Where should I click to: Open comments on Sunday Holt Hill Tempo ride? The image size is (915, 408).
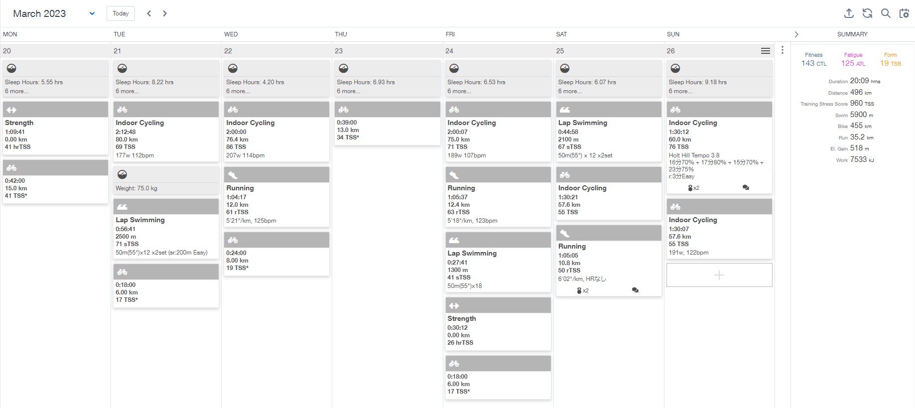click(746, 188)
